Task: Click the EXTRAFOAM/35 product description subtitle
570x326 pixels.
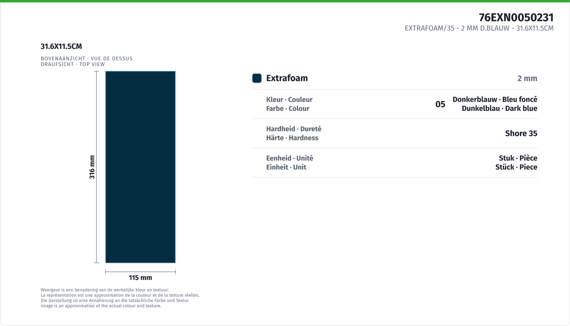Action: coord(479,28)
